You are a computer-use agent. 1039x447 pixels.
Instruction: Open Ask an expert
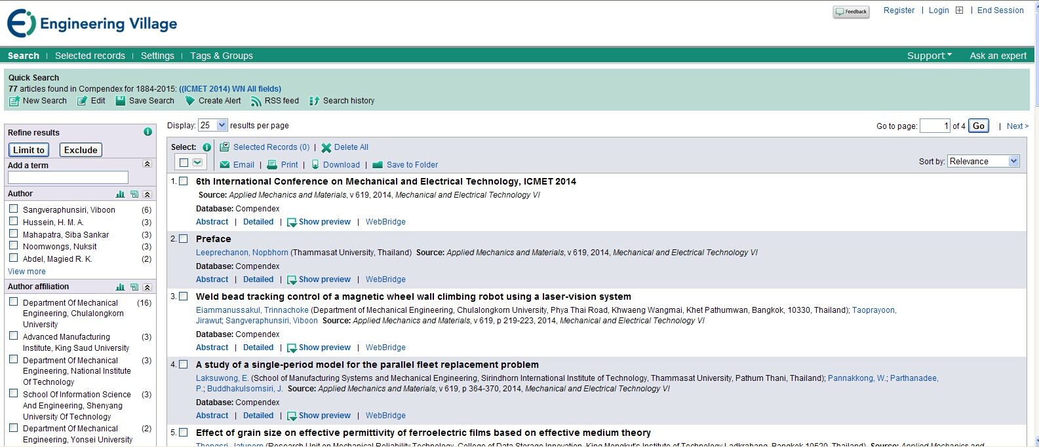coord(998,56)
